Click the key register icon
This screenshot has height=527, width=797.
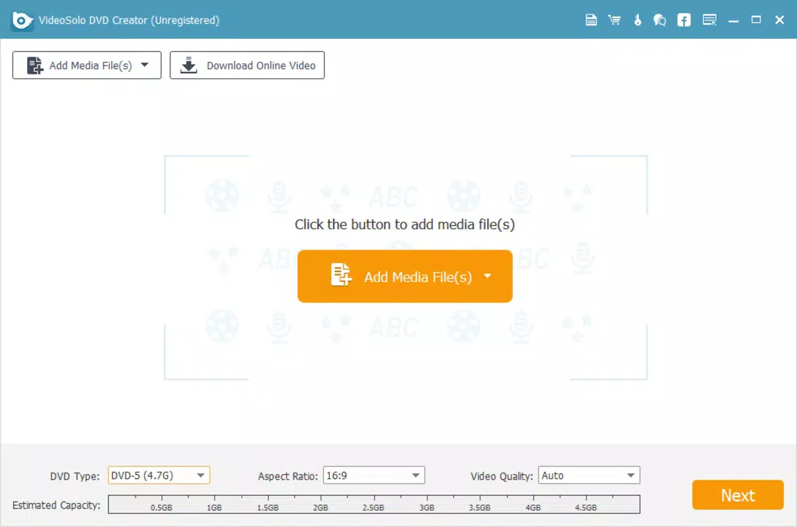click(637, 20)
